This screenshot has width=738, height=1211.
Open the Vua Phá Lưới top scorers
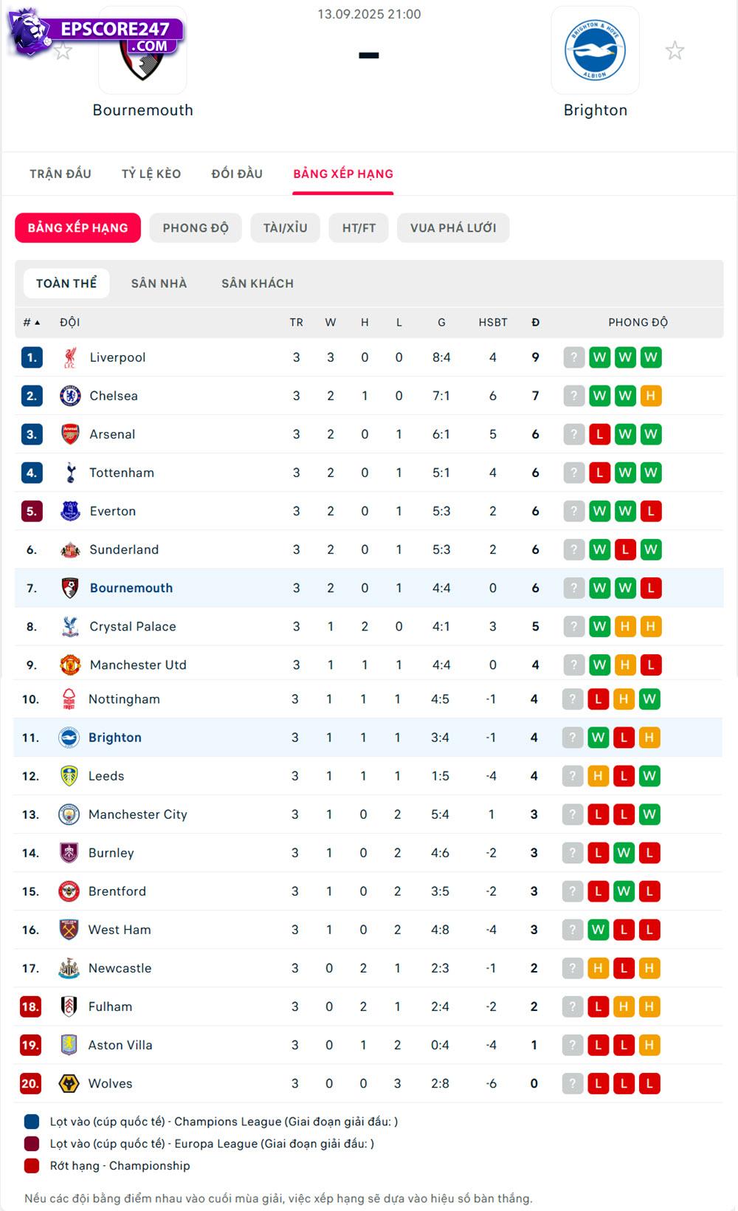pos(453,228)
